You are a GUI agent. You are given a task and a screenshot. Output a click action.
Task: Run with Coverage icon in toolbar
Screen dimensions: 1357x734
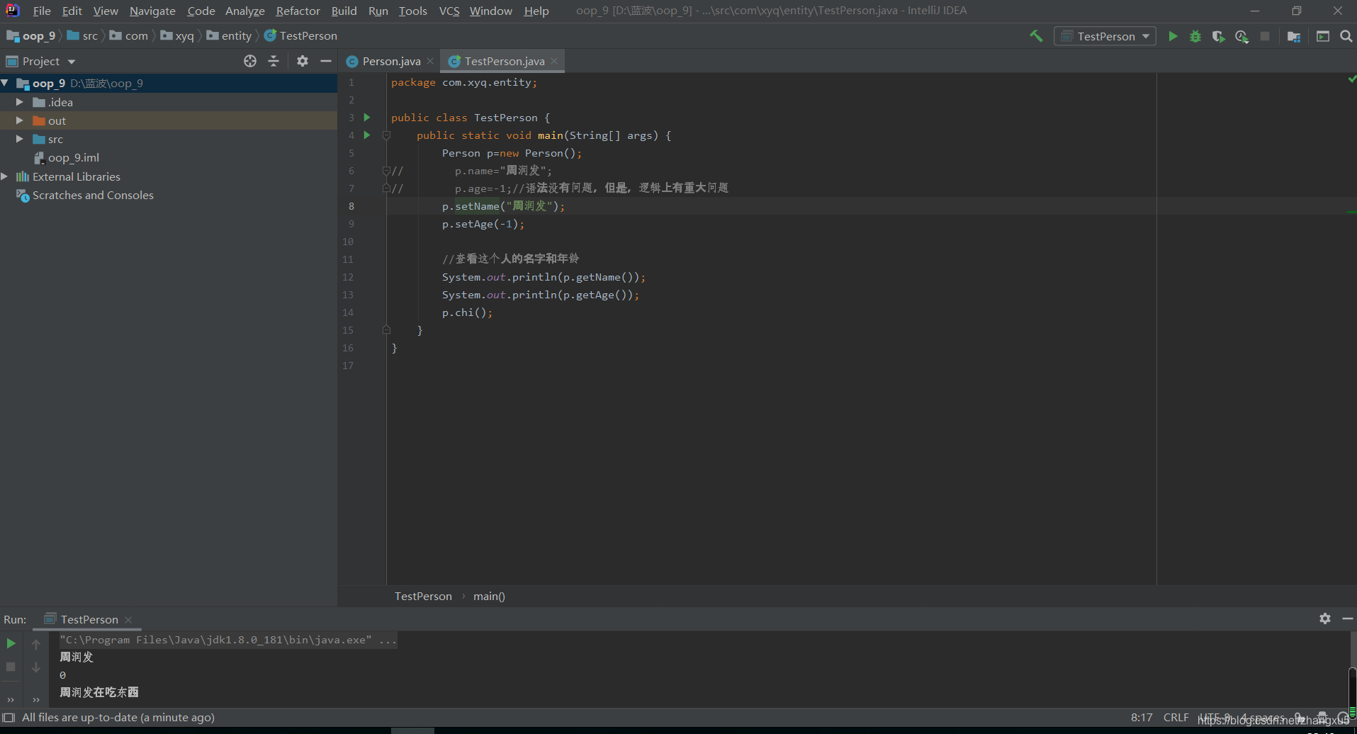[x=1218, y=36]
